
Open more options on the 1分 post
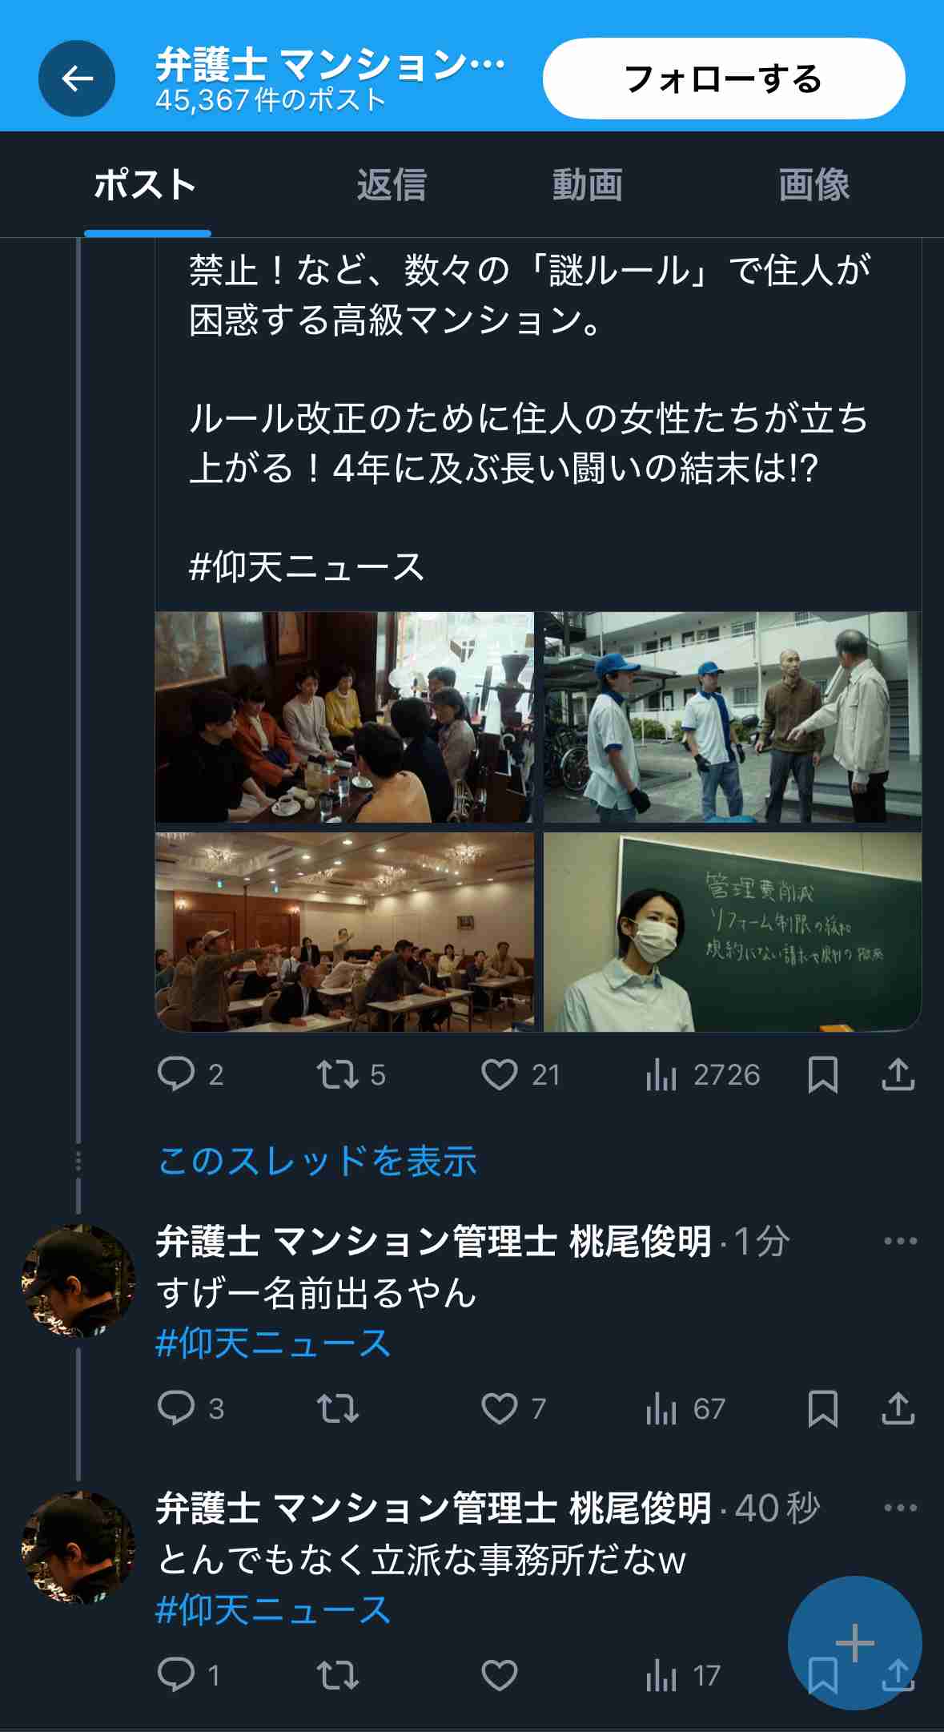click(900, 1241)
